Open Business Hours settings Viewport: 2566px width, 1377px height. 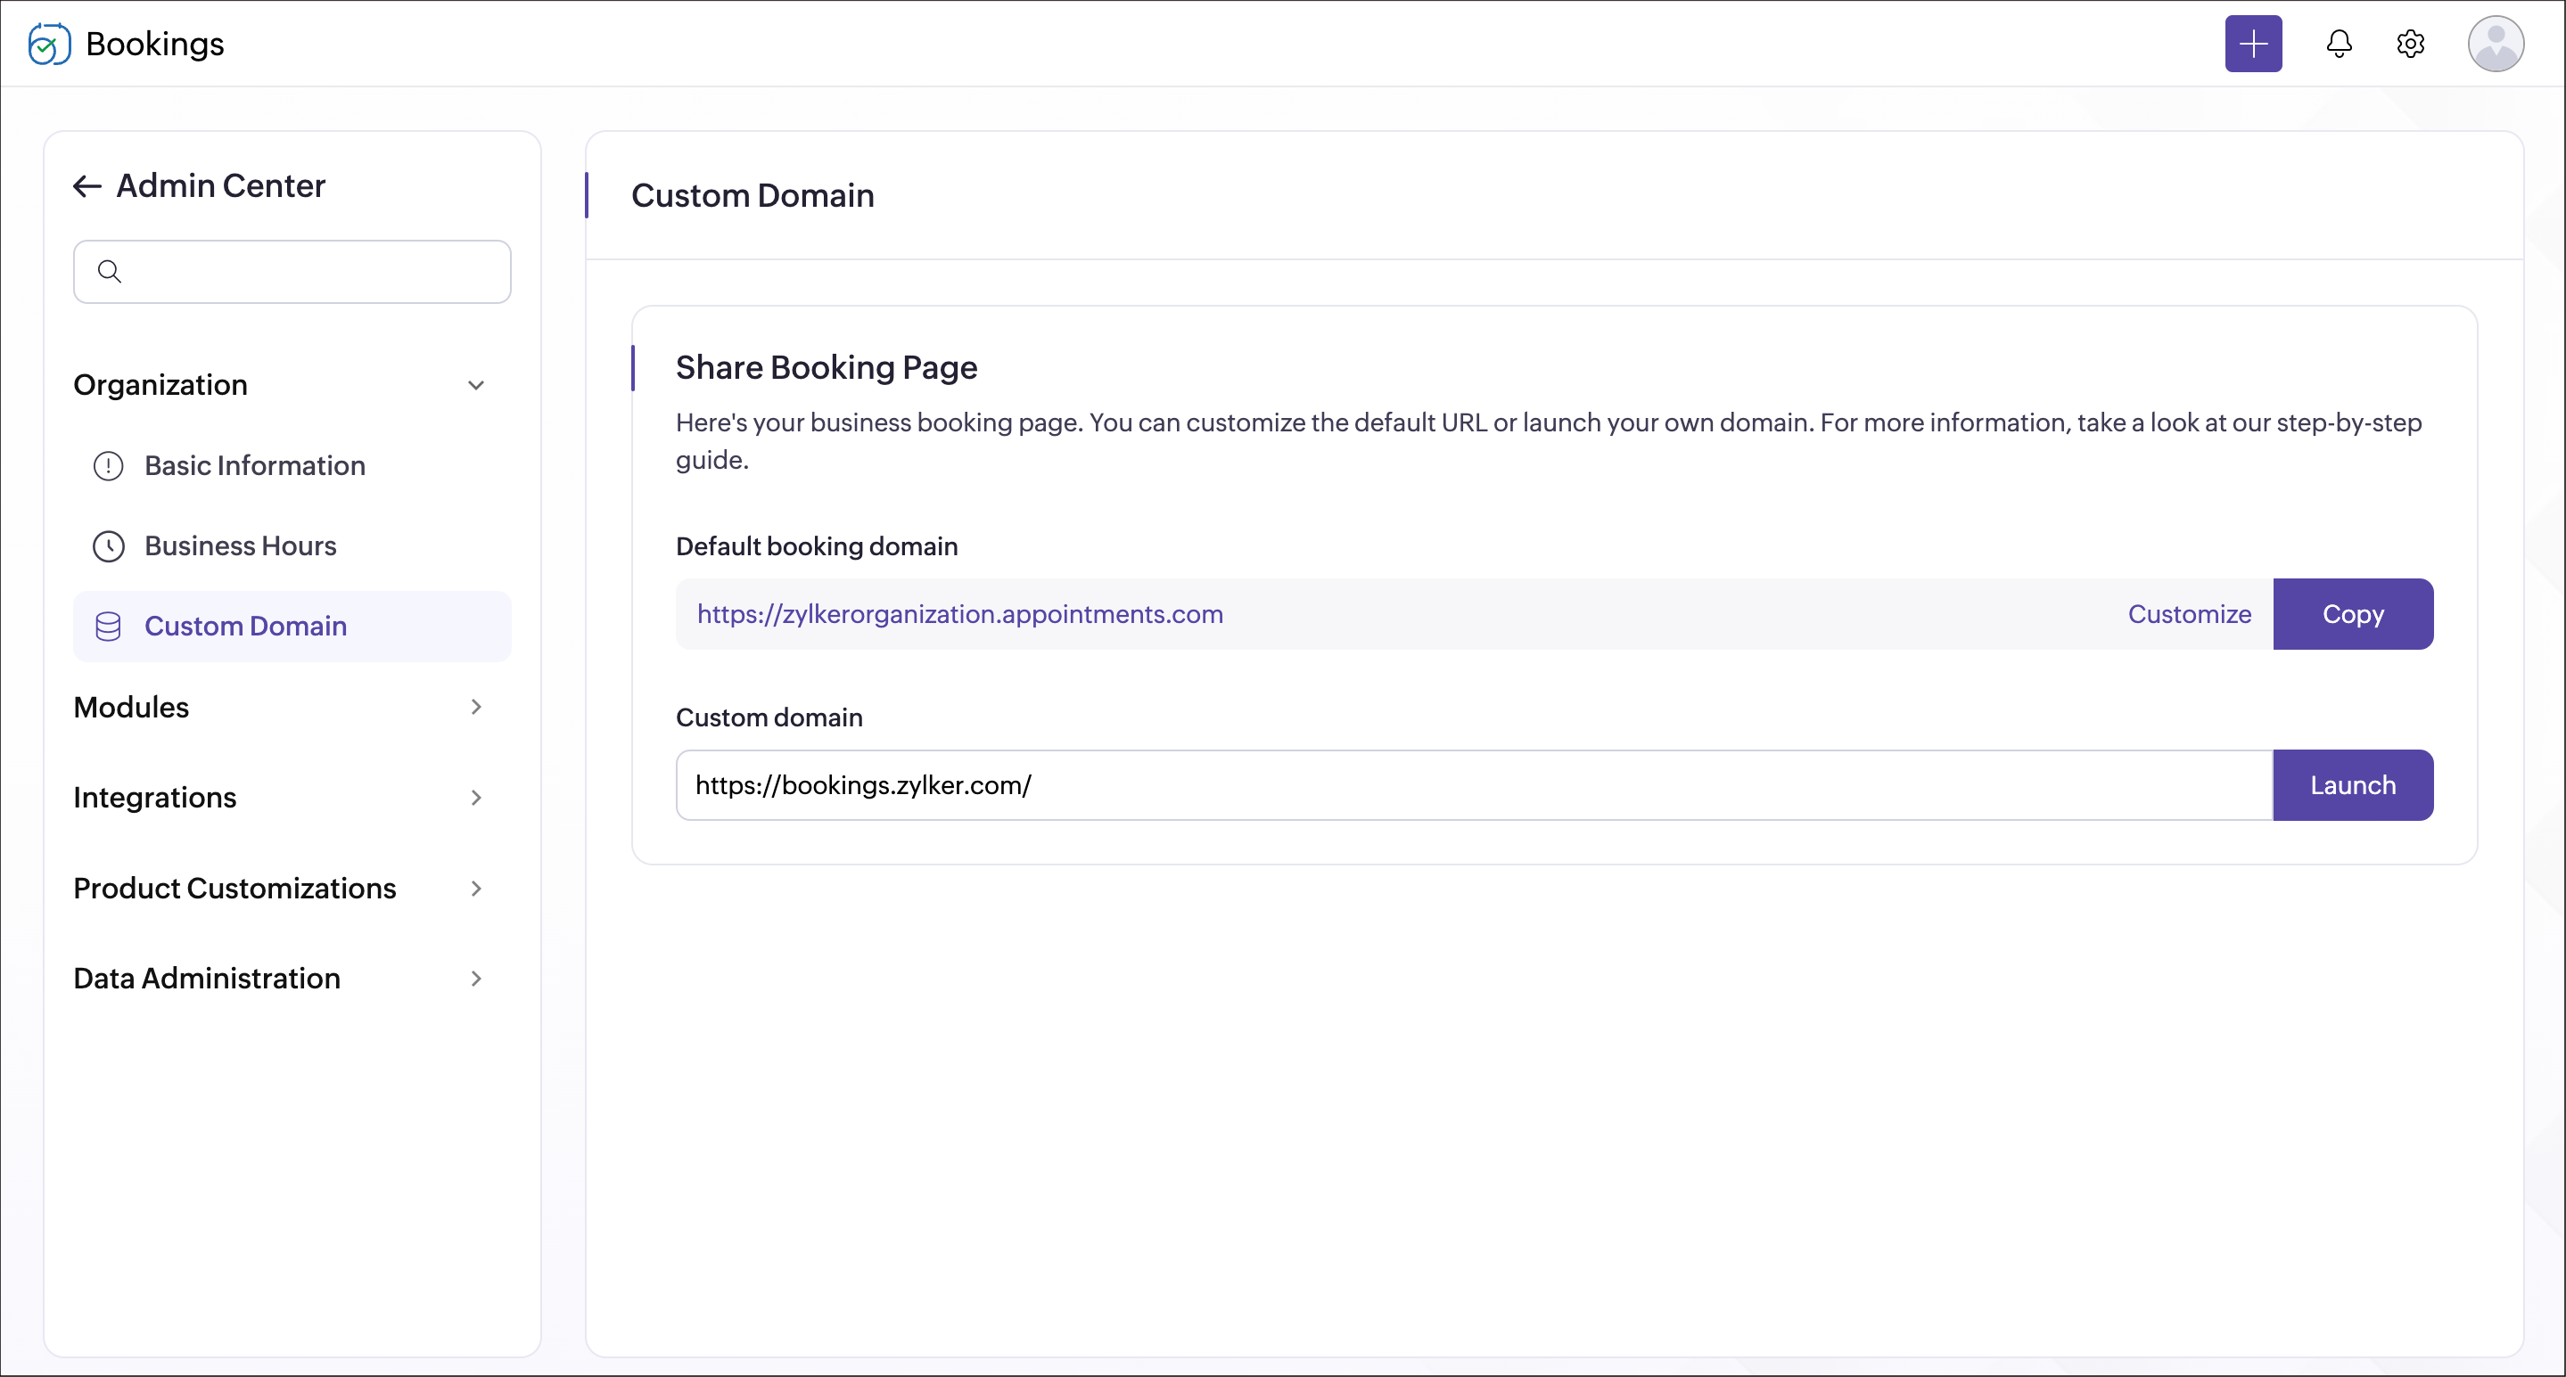pos(292,545)
